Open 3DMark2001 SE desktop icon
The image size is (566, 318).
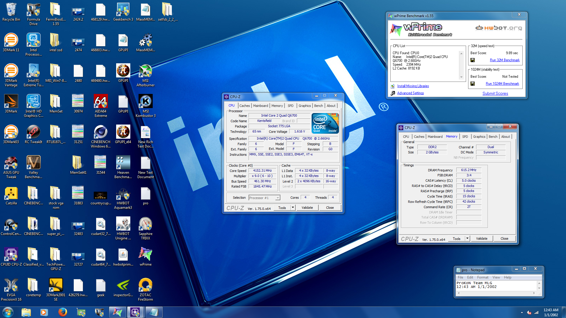pos(56,290)
